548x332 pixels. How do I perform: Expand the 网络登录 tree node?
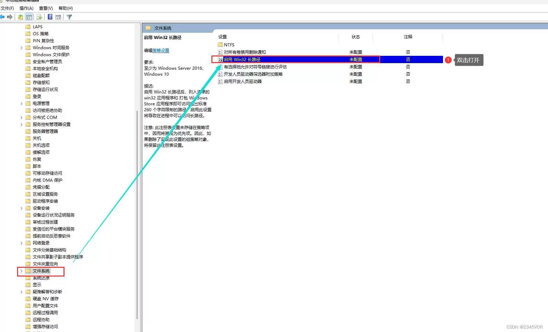click(x=21, y=243)
